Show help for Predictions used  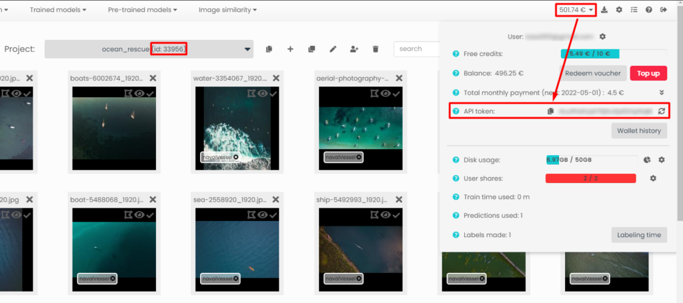[456, 216]
